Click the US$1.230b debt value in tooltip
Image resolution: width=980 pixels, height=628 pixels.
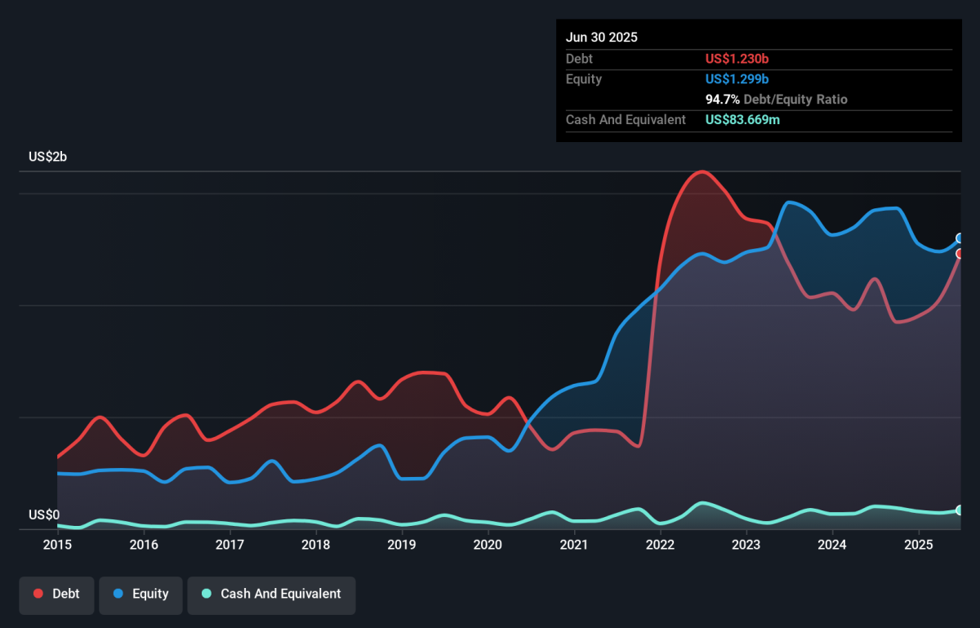737,59
